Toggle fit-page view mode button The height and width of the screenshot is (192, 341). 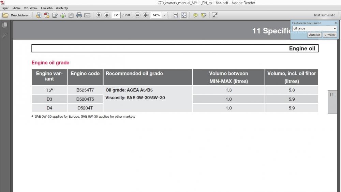pyautogui.click(x=184, y=15)
